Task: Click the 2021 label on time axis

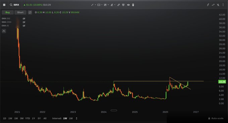Action: (x=17, y=112)
